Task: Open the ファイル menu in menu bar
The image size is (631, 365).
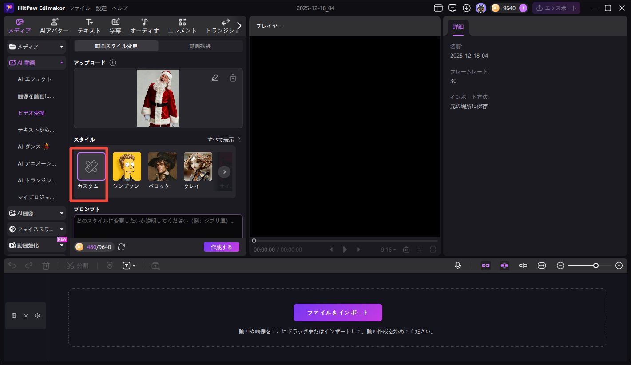Action: tap(80, 8)
